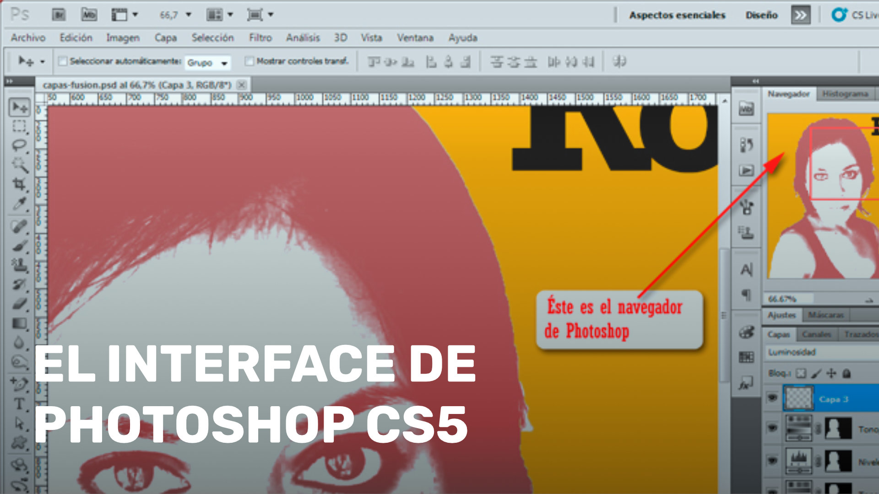Open the Color panel palette icon

(x=746, y=332)
